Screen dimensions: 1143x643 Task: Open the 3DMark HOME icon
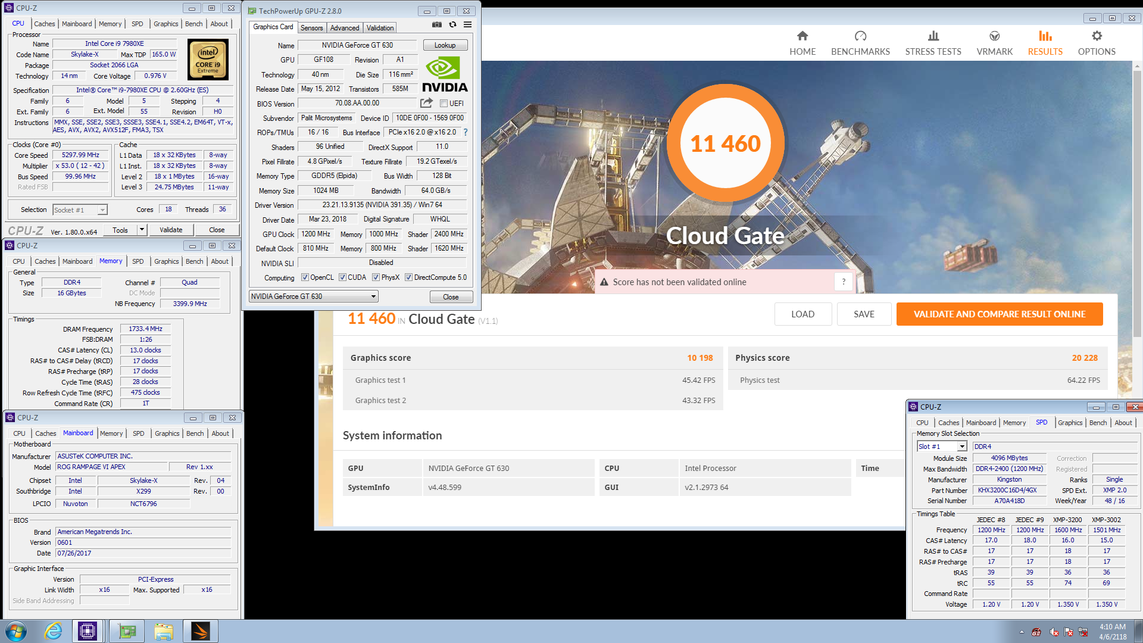(802, 36)
